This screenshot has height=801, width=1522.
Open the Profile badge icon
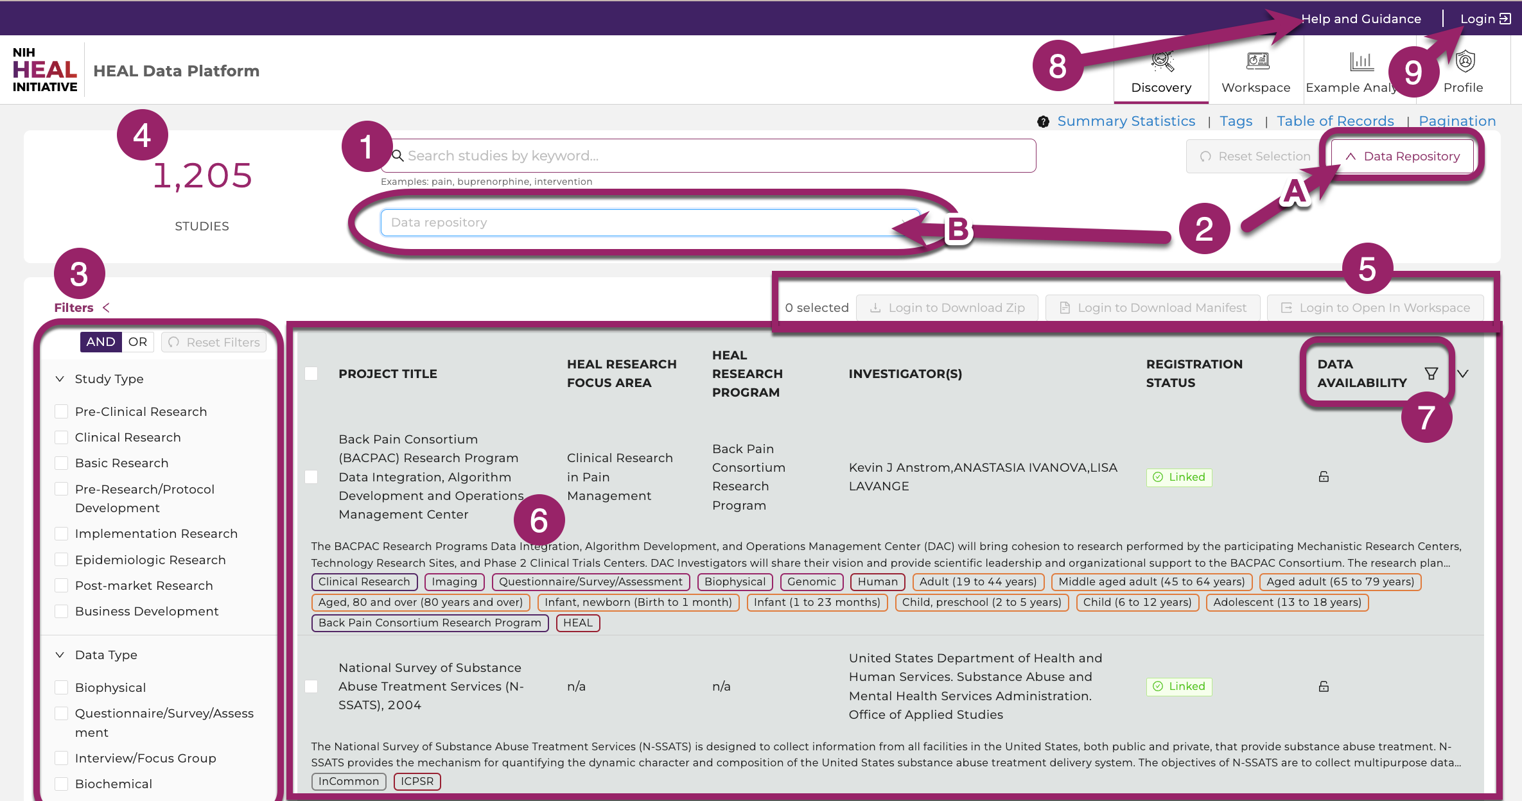pos(1465,61)
